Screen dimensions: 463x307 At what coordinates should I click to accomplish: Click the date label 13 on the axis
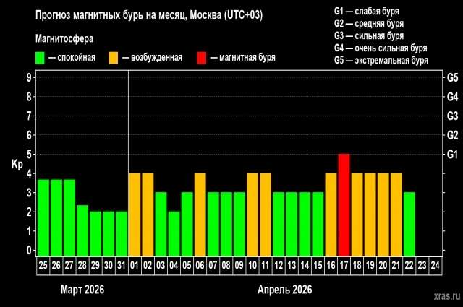coord(292,265)
